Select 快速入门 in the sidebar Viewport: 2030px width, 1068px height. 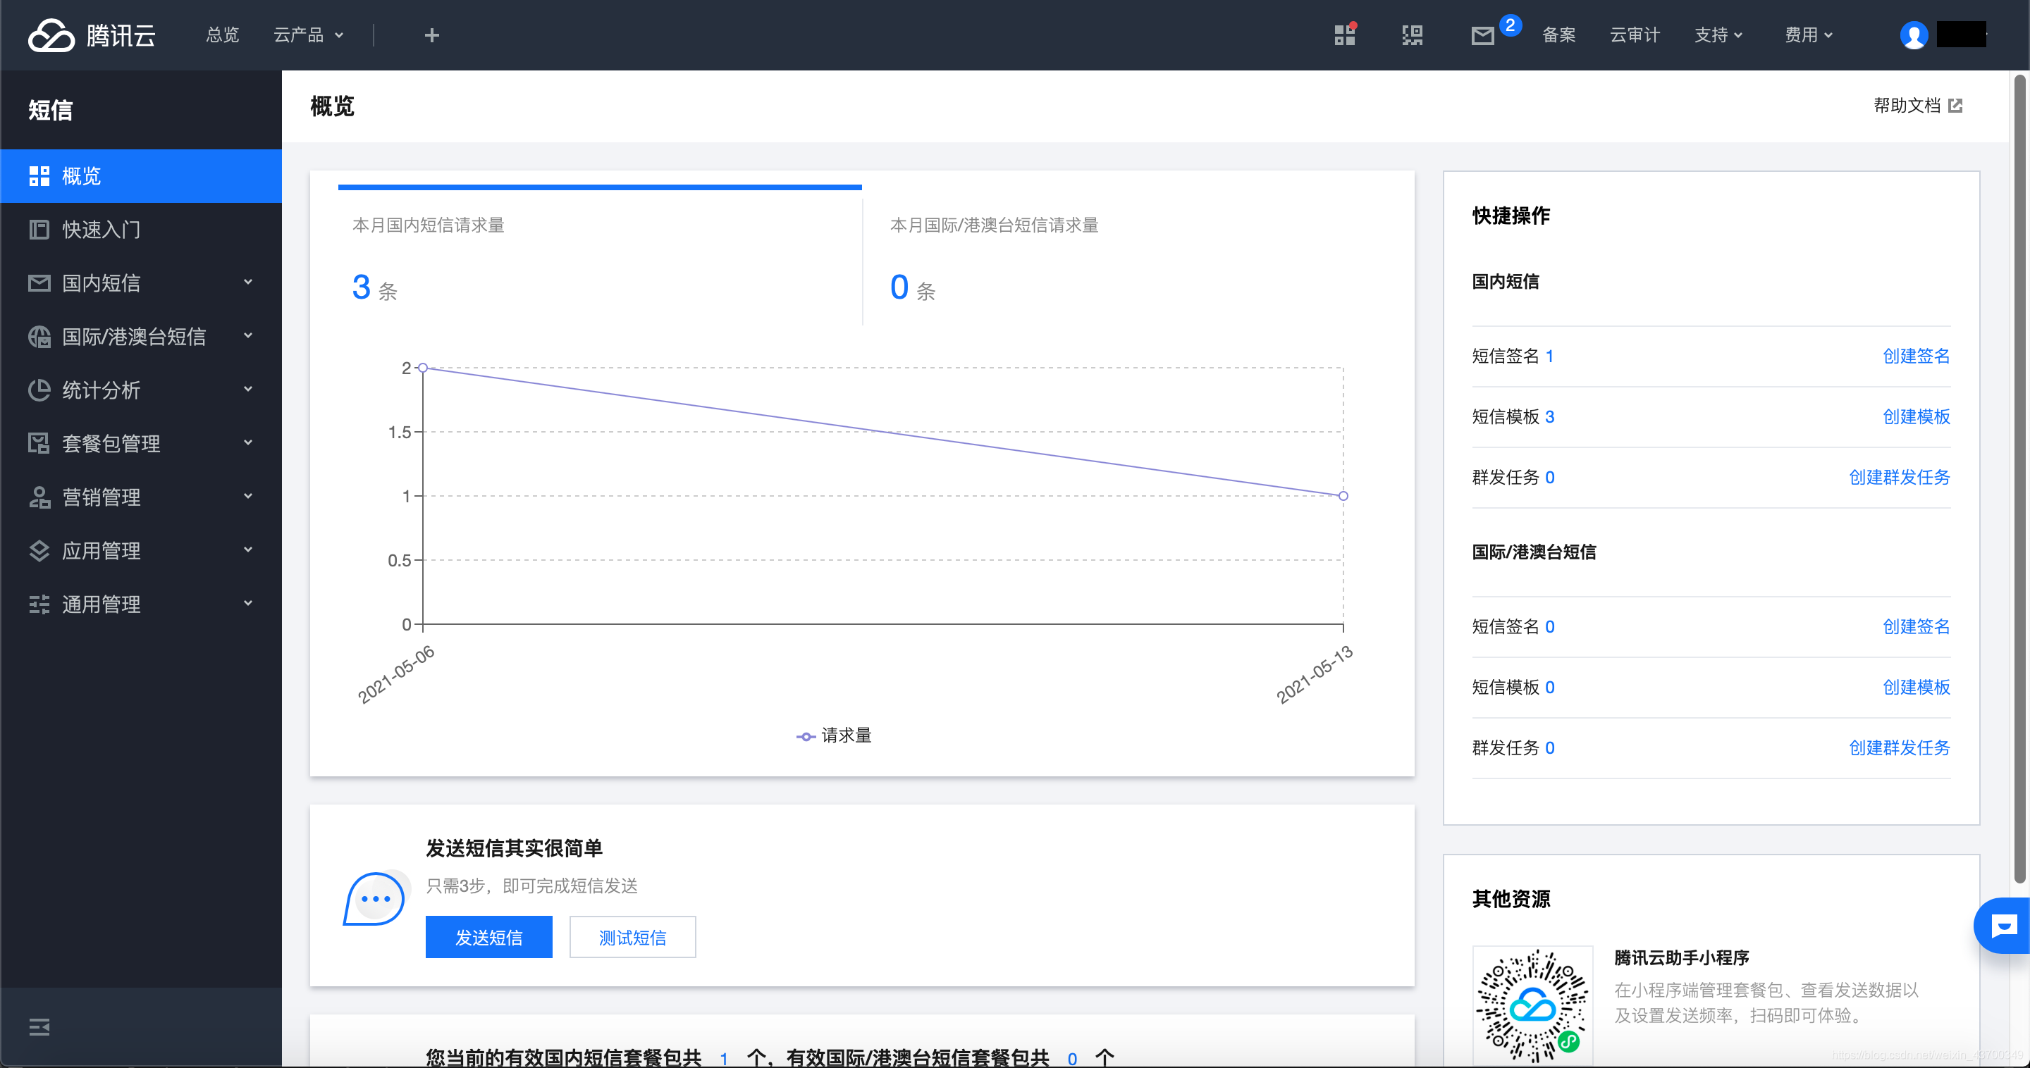(x=101, y=229)
